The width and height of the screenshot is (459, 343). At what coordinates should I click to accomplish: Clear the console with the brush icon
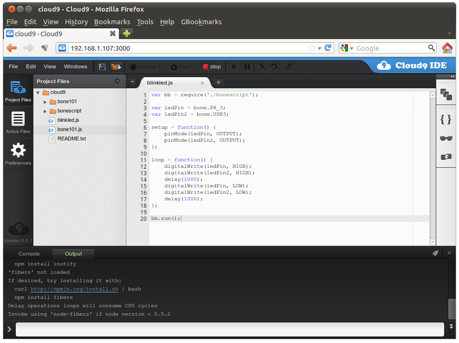click(436, 253)
